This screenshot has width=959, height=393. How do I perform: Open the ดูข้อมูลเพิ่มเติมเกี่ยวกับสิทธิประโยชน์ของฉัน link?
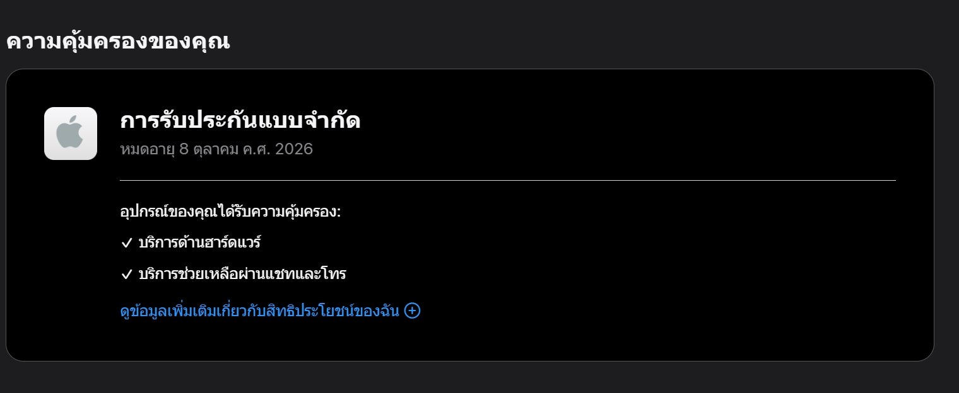pos(259,311)
